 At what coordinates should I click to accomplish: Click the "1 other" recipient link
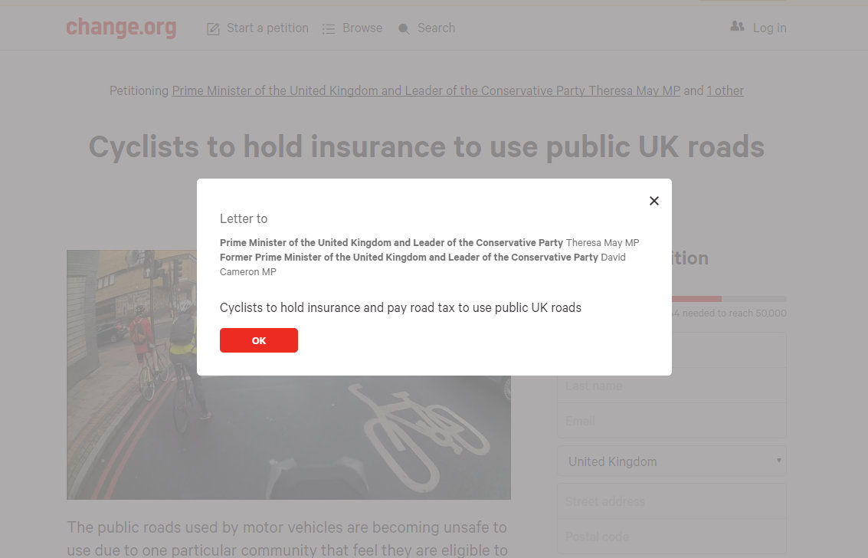pos(725,90)
